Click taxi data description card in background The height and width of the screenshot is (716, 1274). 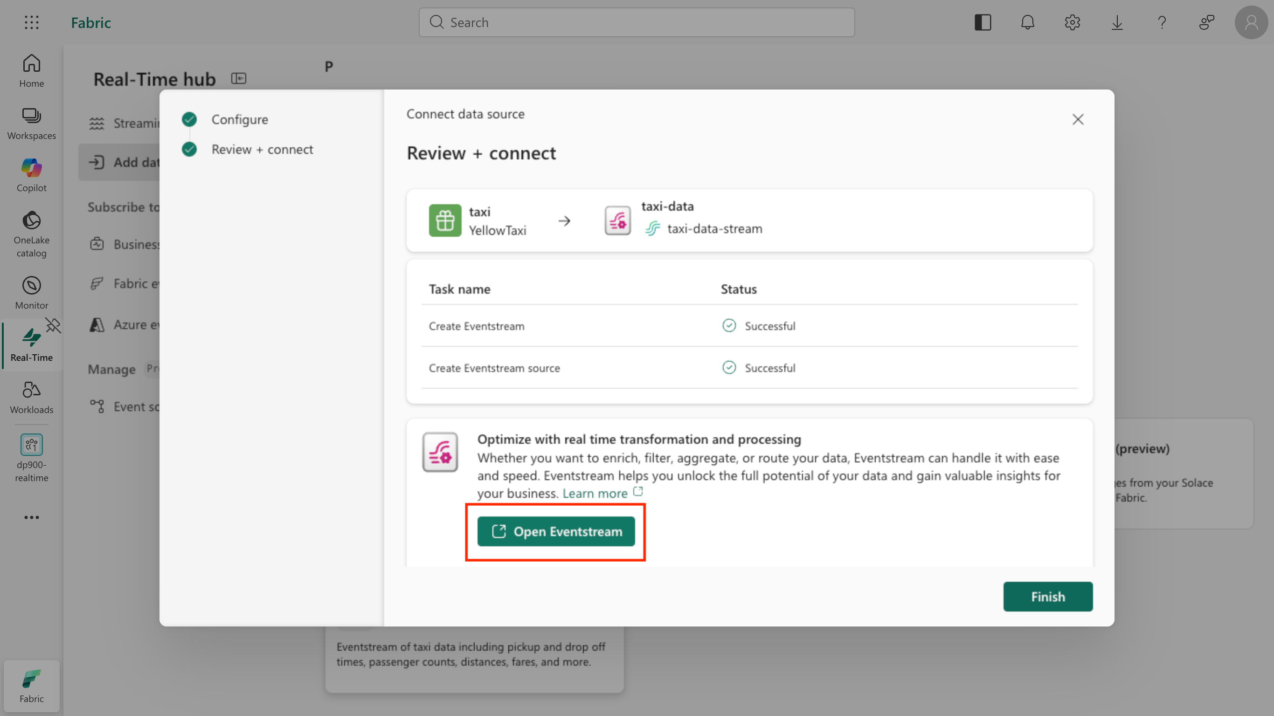pos(474,660)
